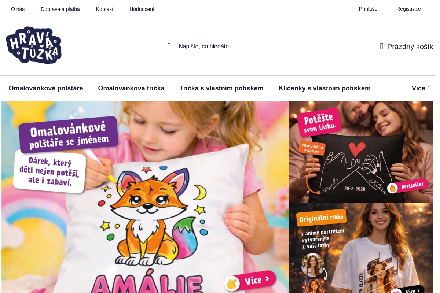The width and height of the screenshot is (440, 293).
Task: Click the Registrace link
Action: coord(408,9)
